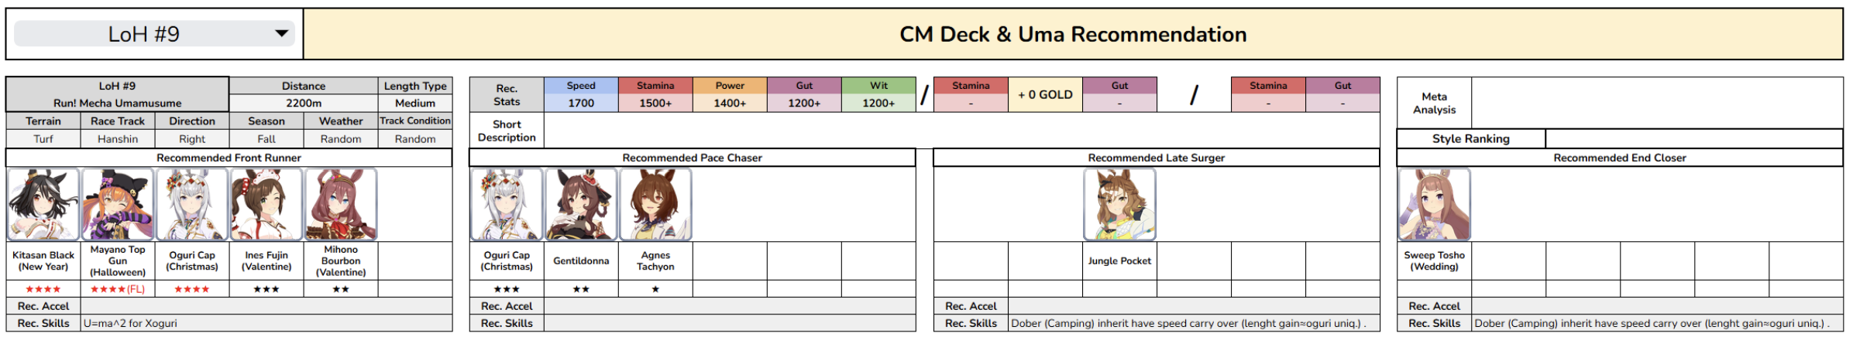Click the Recommended Front Runner header

pyautogui.click(x=229, y=158)
